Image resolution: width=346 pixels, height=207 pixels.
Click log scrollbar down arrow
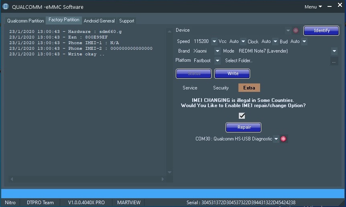coord(169,172)
